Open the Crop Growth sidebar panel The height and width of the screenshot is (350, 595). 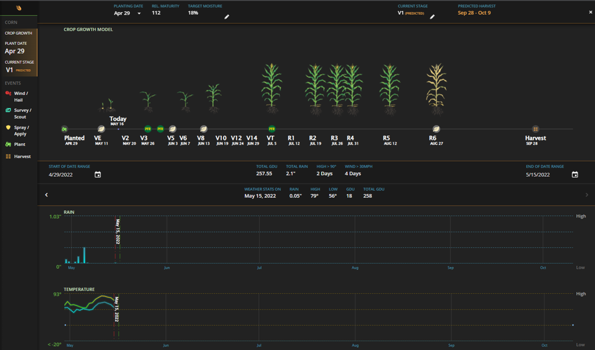(x=19, y=33)
